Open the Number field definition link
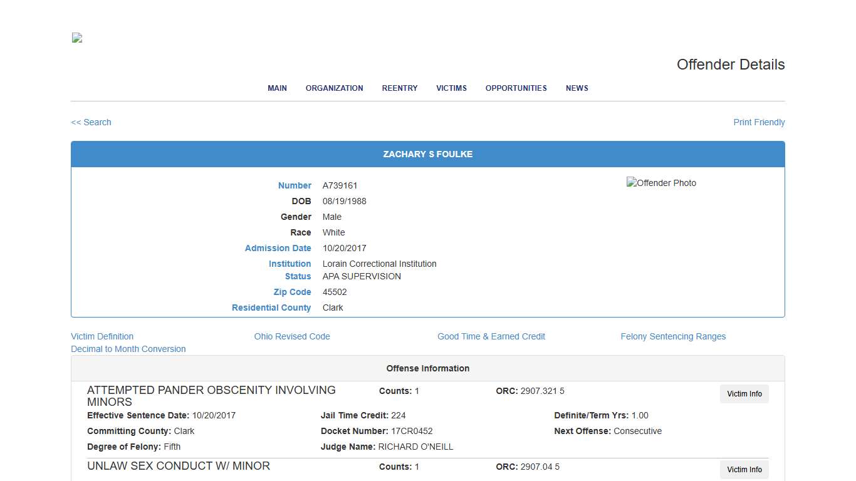This screenshot has height=481, width=856. pyautogui.click(x=295, y=185)
